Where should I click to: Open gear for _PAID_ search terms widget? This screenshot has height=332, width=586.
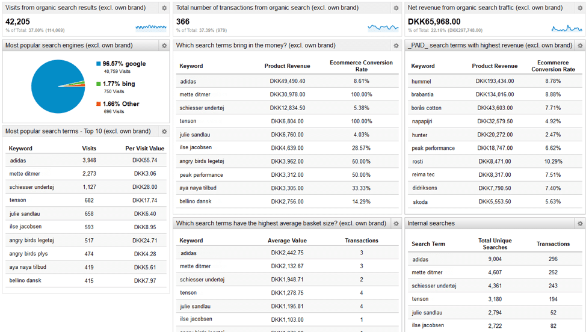(x=580, y=46)
